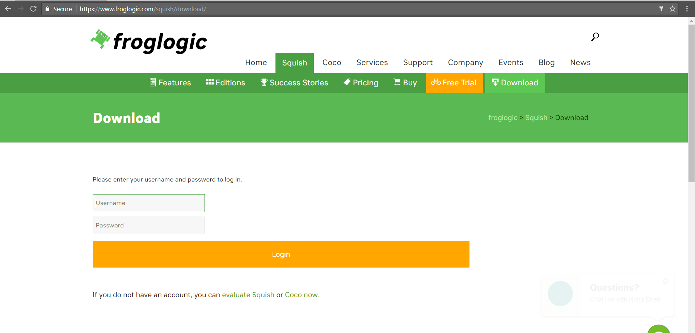Close the Questions chat popup
Screen dimensions: 695x333
[x=665, y=281]
